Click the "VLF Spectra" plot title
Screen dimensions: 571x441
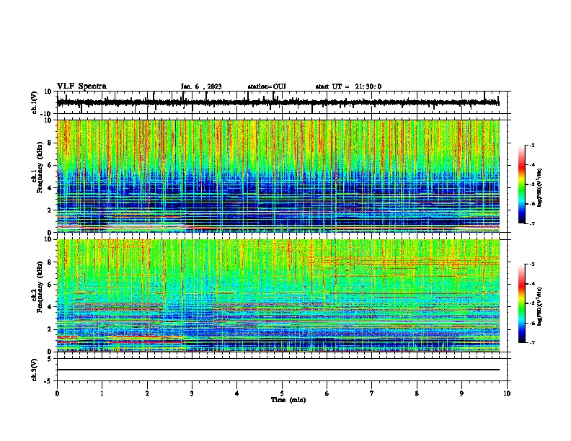pyautogui.click(x=81, y=86)
